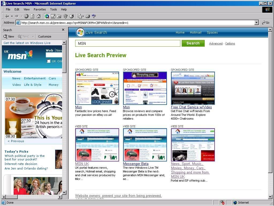
Task: Click the Mail toolbar icon
Action: coord(80,16)
